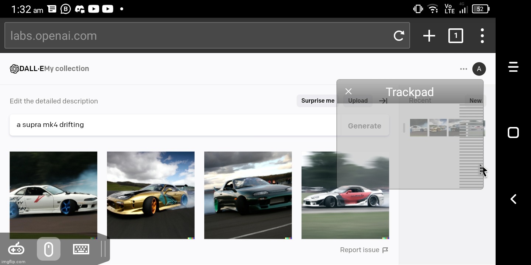Click the Report issue flag link
Screen dimensions: 531x265
(364, 250)
